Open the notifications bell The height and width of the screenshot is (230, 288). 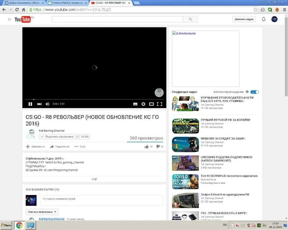pyautogui.click(x=264, y=19)
